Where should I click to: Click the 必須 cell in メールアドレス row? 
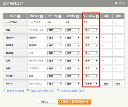(73, 22)
